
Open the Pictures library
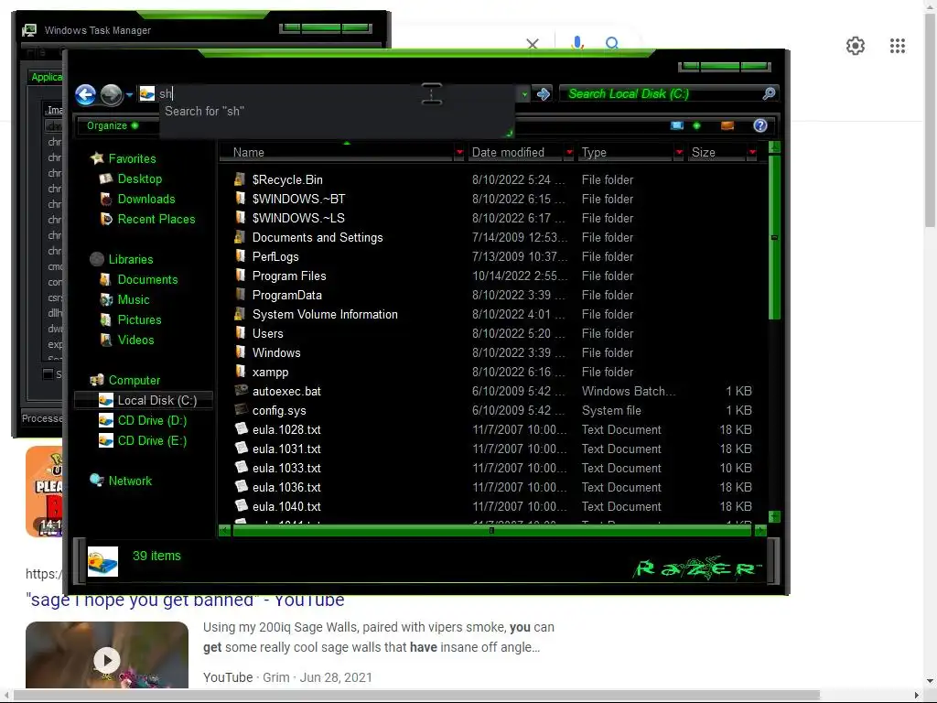click(139, 319)
